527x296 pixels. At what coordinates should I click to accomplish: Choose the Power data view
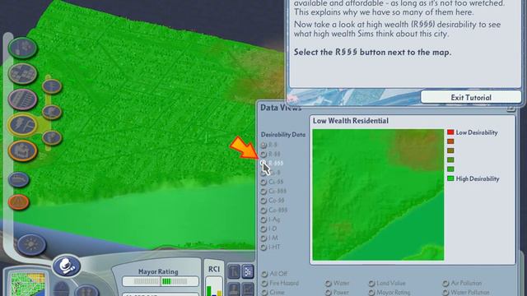tap(337, 293)
